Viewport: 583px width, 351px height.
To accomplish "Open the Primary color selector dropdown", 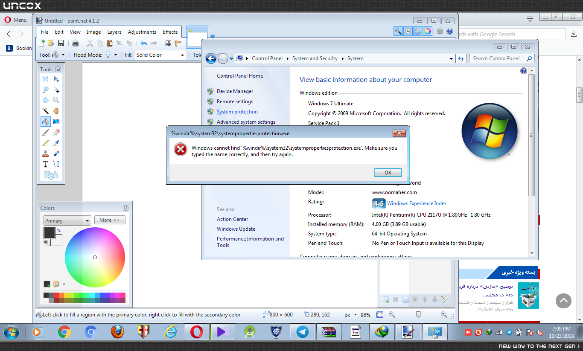I will 67,220.
